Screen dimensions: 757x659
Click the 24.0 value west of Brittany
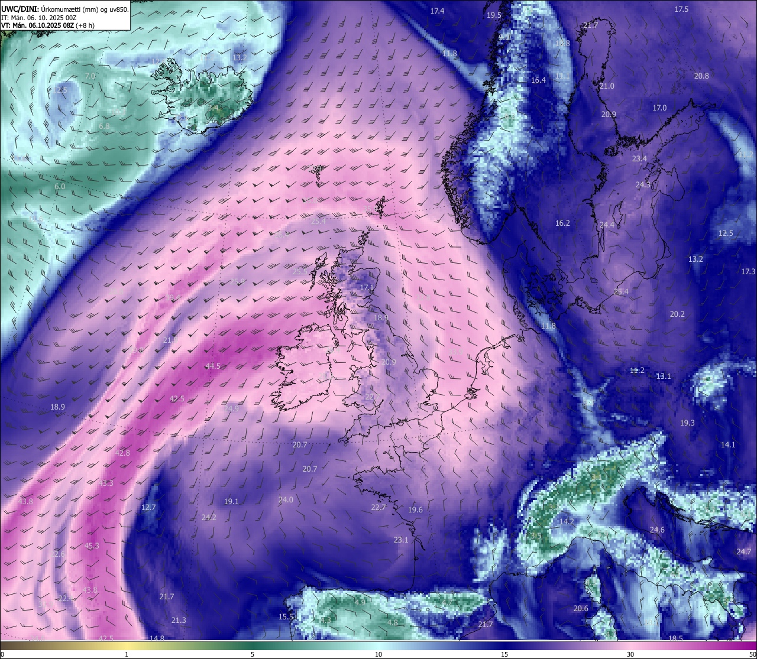pos(286,499)
